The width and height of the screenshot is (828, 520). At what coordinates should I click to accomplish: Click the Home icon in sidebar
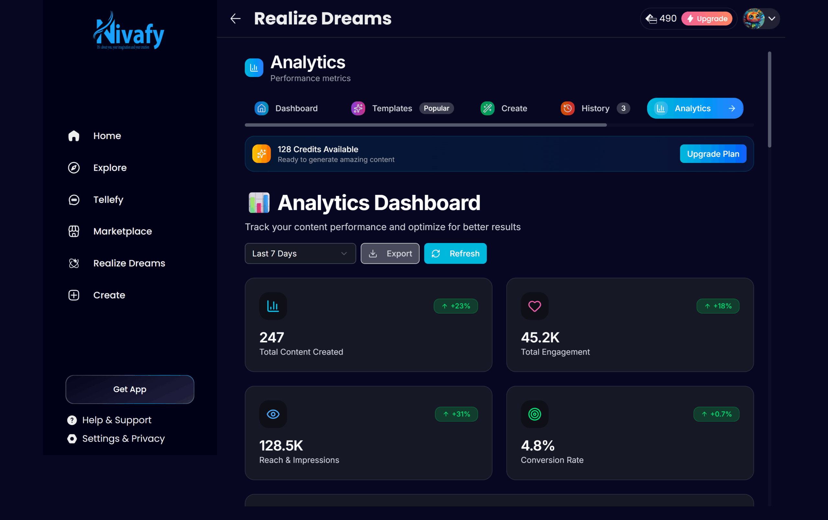click(74, 136)
